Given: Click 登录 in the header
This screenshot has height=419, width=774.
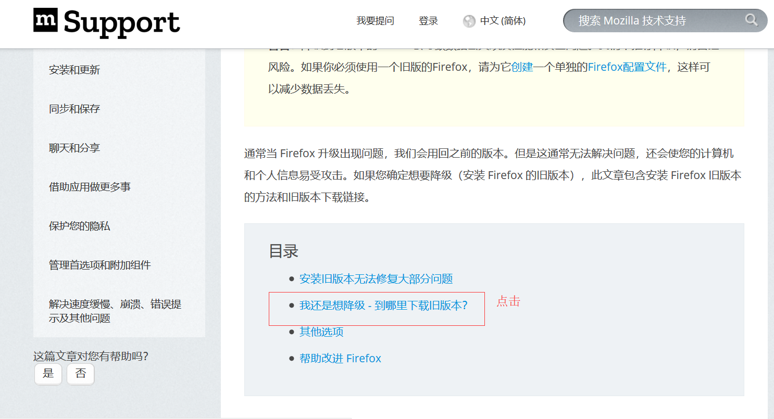Looking at the screenshot, I should coord(428,21).
